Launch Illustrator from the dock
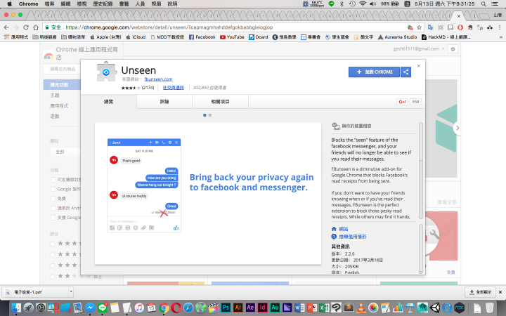 tap(238, 308)
